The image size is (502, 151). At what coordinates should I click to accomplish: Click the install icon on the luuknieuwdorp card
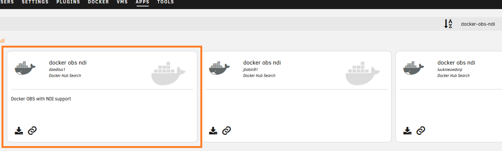[x=408, y=131]
